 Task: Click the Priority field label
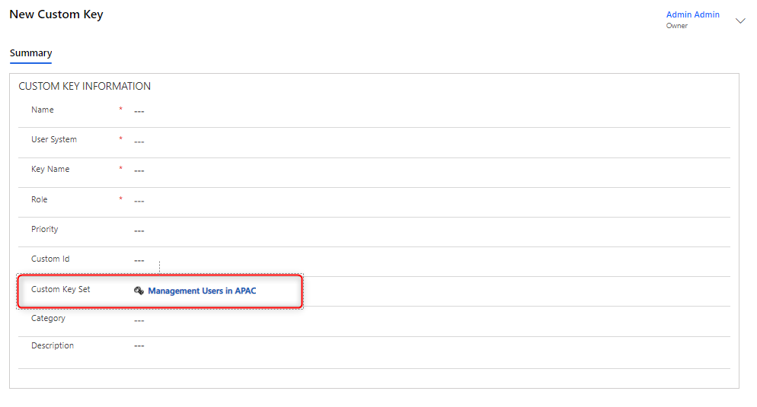pyautogui.click(x=44, y=229)
